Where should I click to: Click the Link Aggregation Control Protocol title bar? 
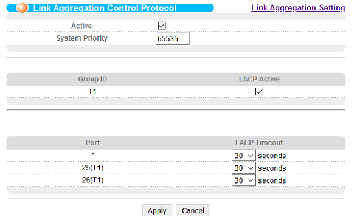pos(110,8)
